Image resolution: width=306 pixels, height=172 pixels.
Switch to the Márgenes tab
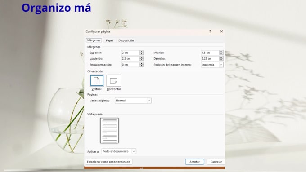tap(94, 40)
